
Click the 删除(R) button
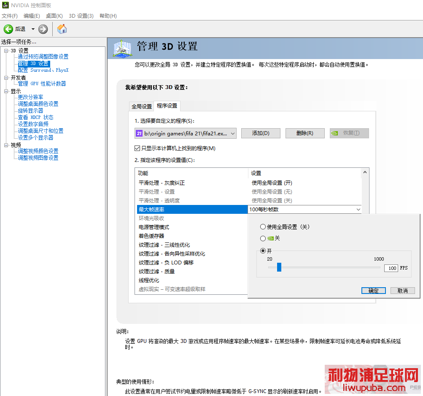tap(305, 133)
